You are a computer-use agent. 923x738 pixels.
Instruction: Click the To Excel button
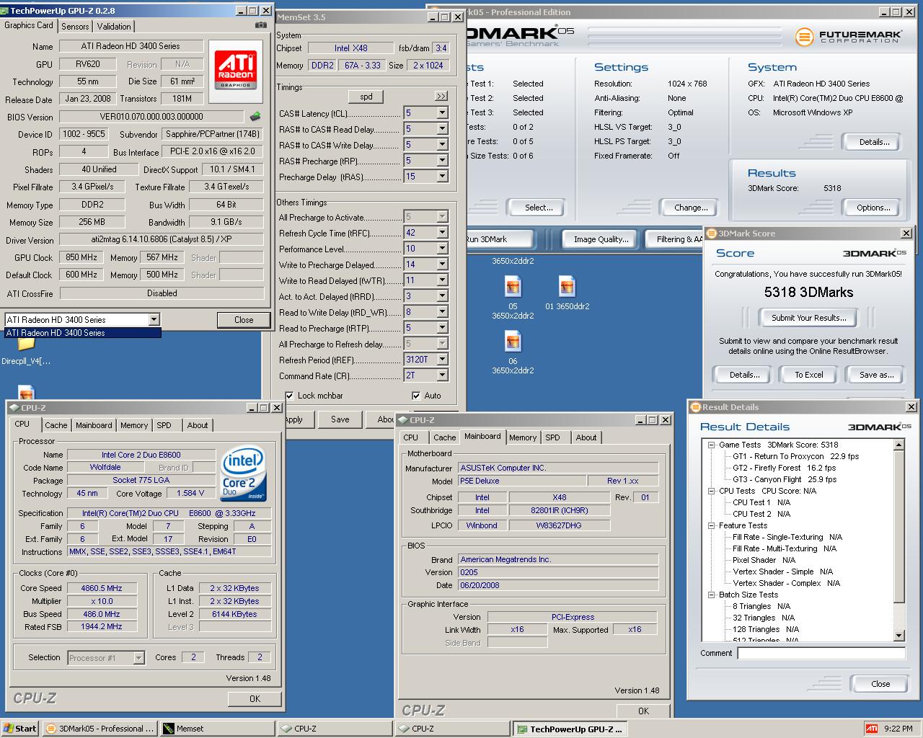(809, 375)
